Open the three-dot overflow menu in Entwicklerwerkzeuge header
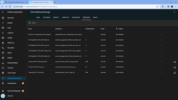 (174, 12)
